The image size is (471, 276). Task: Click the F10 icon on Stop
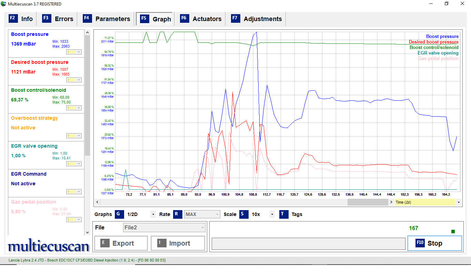tap(420, 243)
